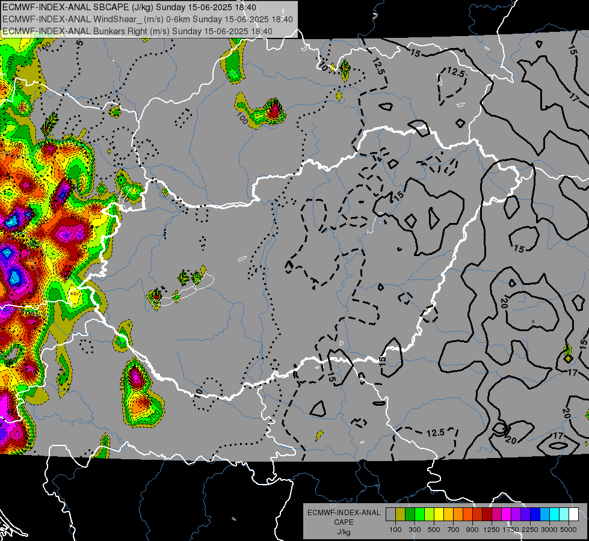Click the olive legend swatch starting at 100
Image resolution: width=589 pixels, height=541 pixels.
(401, 514)
